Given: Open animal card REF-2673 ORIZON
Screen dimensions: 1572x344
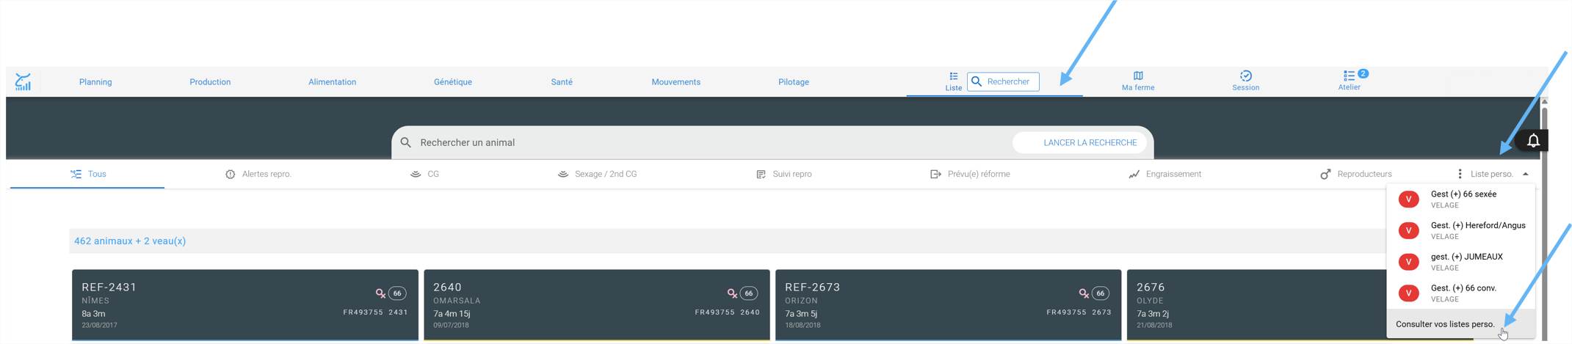Looking at the screenshot, I should 948,305.
